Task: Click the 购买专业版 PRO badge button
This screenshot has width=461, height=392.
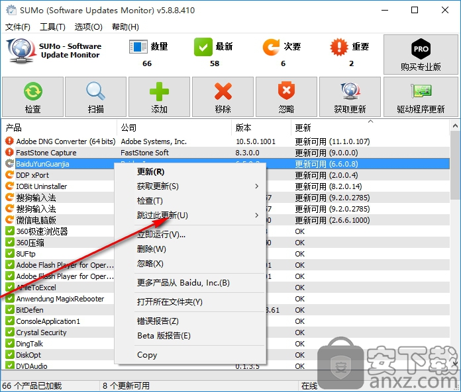Action: [x=421, y=50]
